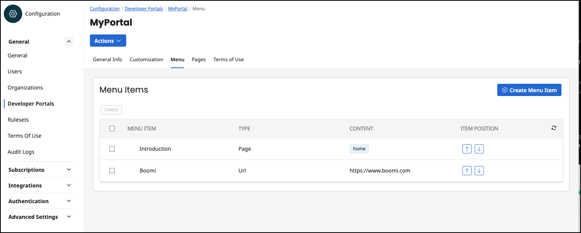The width and height of the screenshot is (581, 233).
Task: Open Developer Portals from the breadcrumb
Action: [144, 8]
